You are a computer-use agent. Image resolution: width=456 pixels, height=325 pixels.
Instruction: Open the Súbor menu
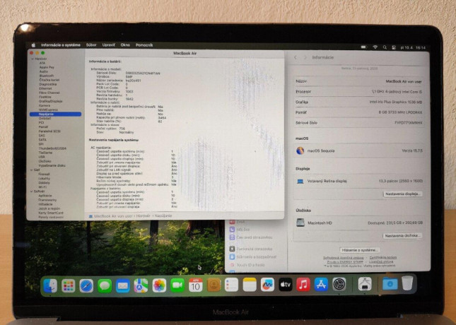[x=91, y=45]
